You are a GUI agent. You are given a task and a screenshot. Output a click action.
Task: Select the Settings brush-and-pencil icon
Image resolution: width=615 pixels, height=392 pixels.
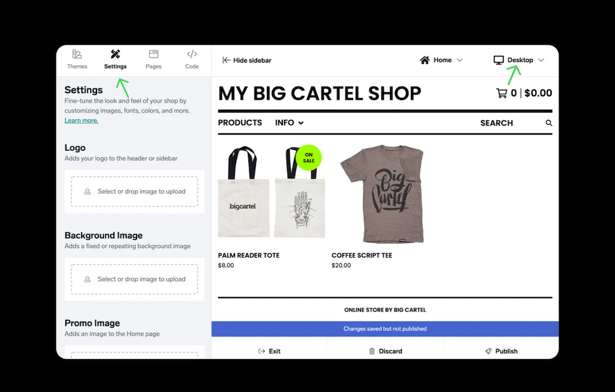[116, 54]
